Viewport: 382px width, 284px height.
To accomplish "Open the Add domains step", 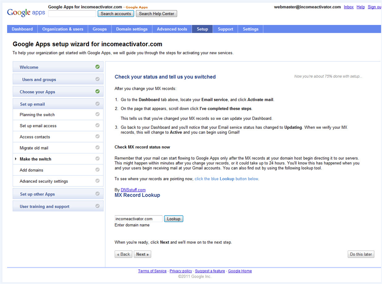I will (58, 170).
